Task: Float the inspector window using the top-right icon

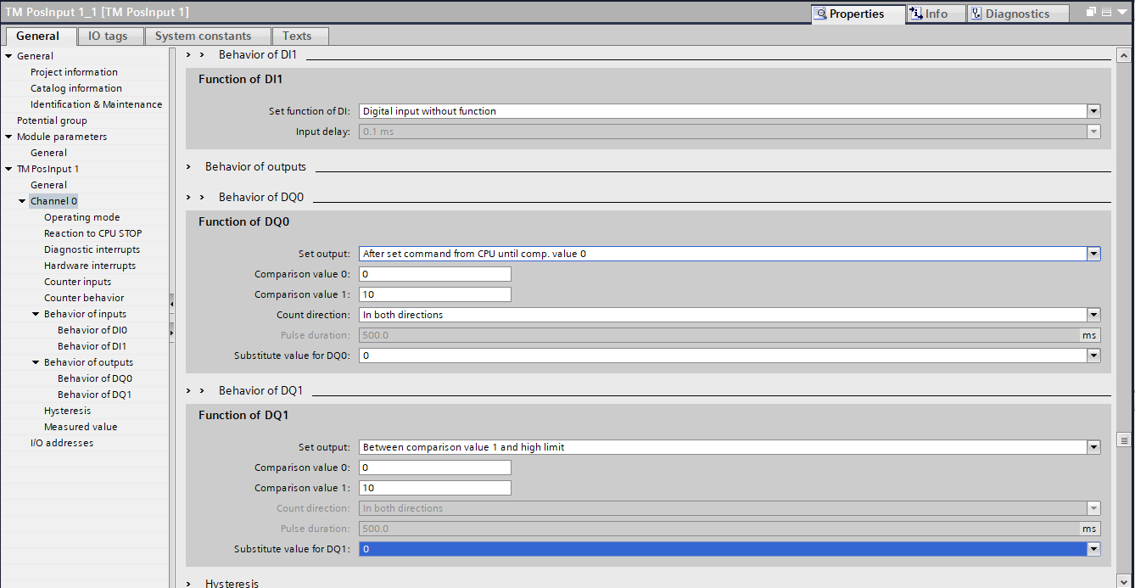Action: coord(1092,13)
